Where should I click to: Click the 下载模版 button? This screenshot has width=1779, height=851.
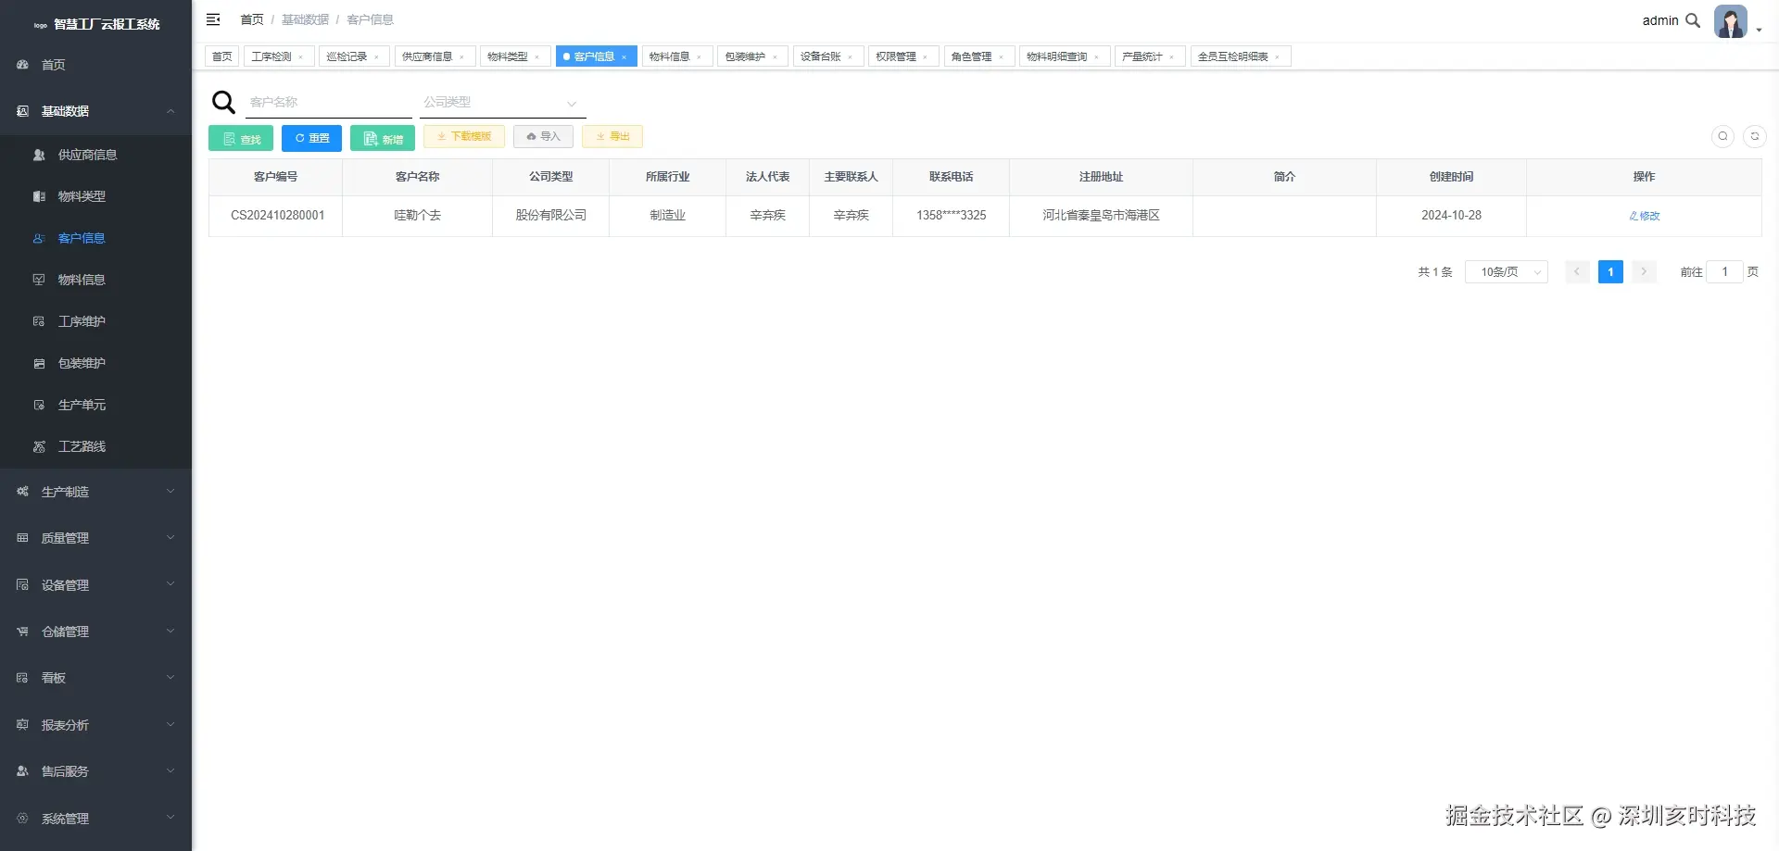(x=464, y=136)
